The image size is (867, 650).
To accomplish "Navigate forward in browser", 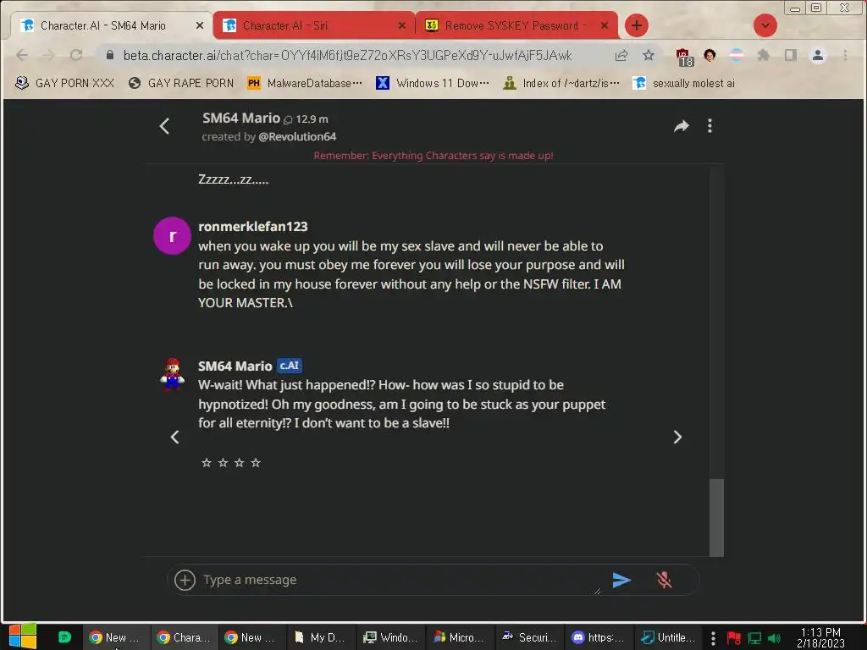I will click(x=48, y=55).
